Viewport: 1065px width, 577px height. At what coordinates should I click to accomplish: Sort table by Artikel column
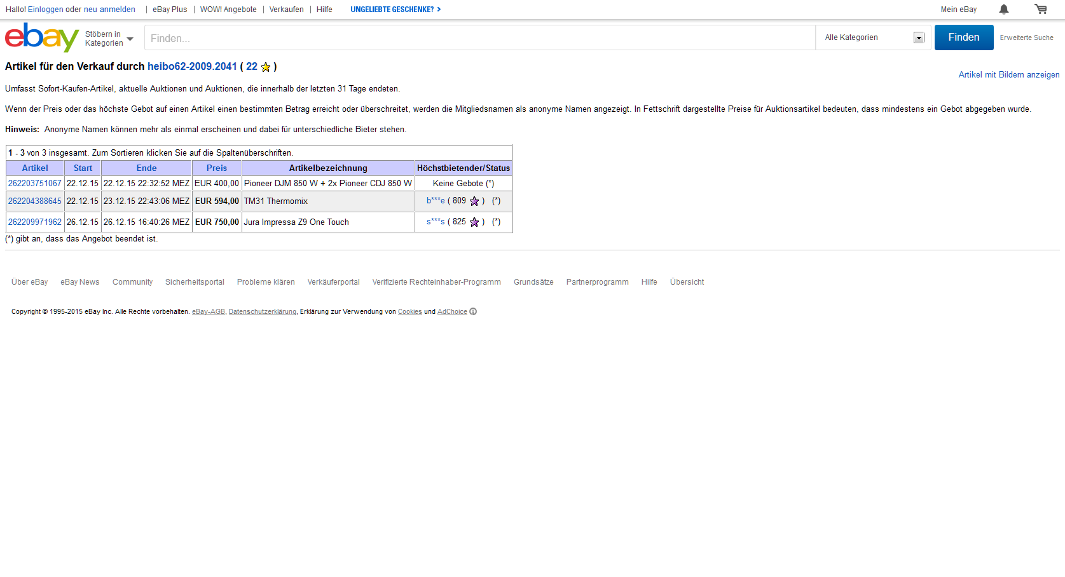[35, 168]
